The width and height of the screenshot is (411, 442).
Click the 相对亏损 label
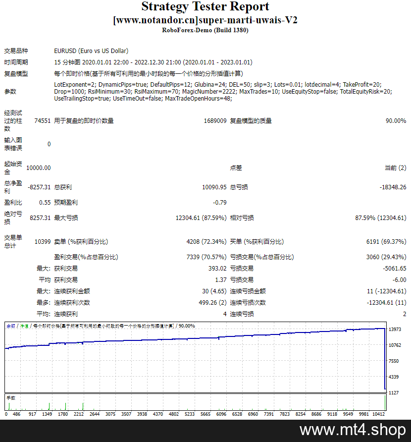pos(242,218)
